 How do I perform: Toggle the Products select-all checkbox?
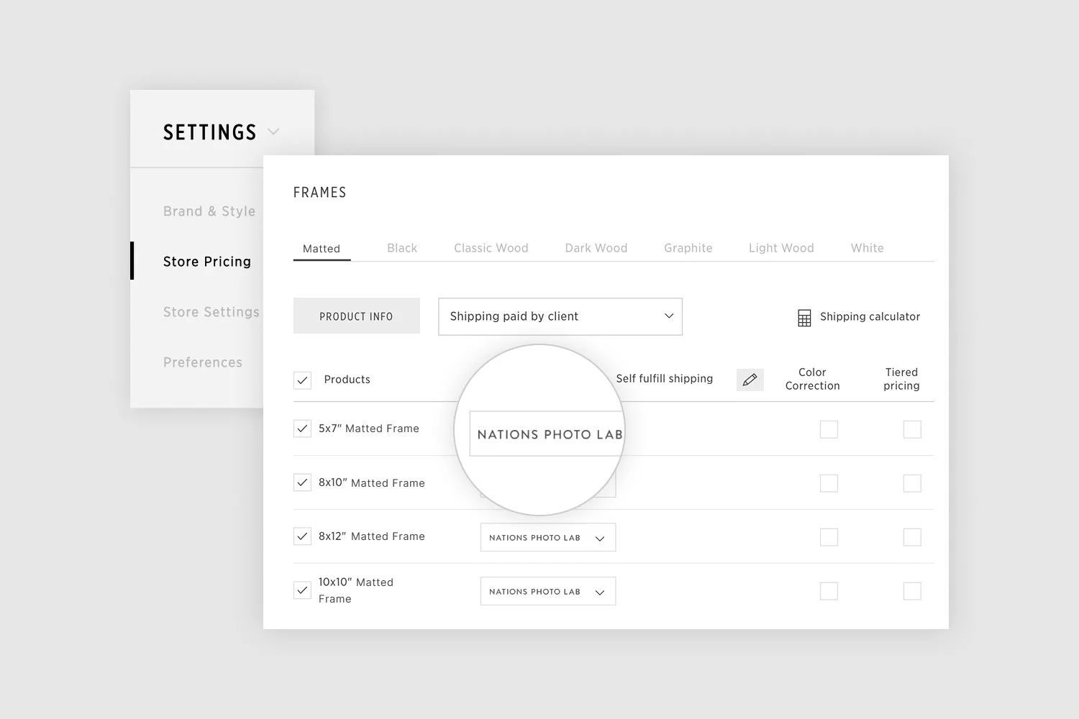[303, 380]
